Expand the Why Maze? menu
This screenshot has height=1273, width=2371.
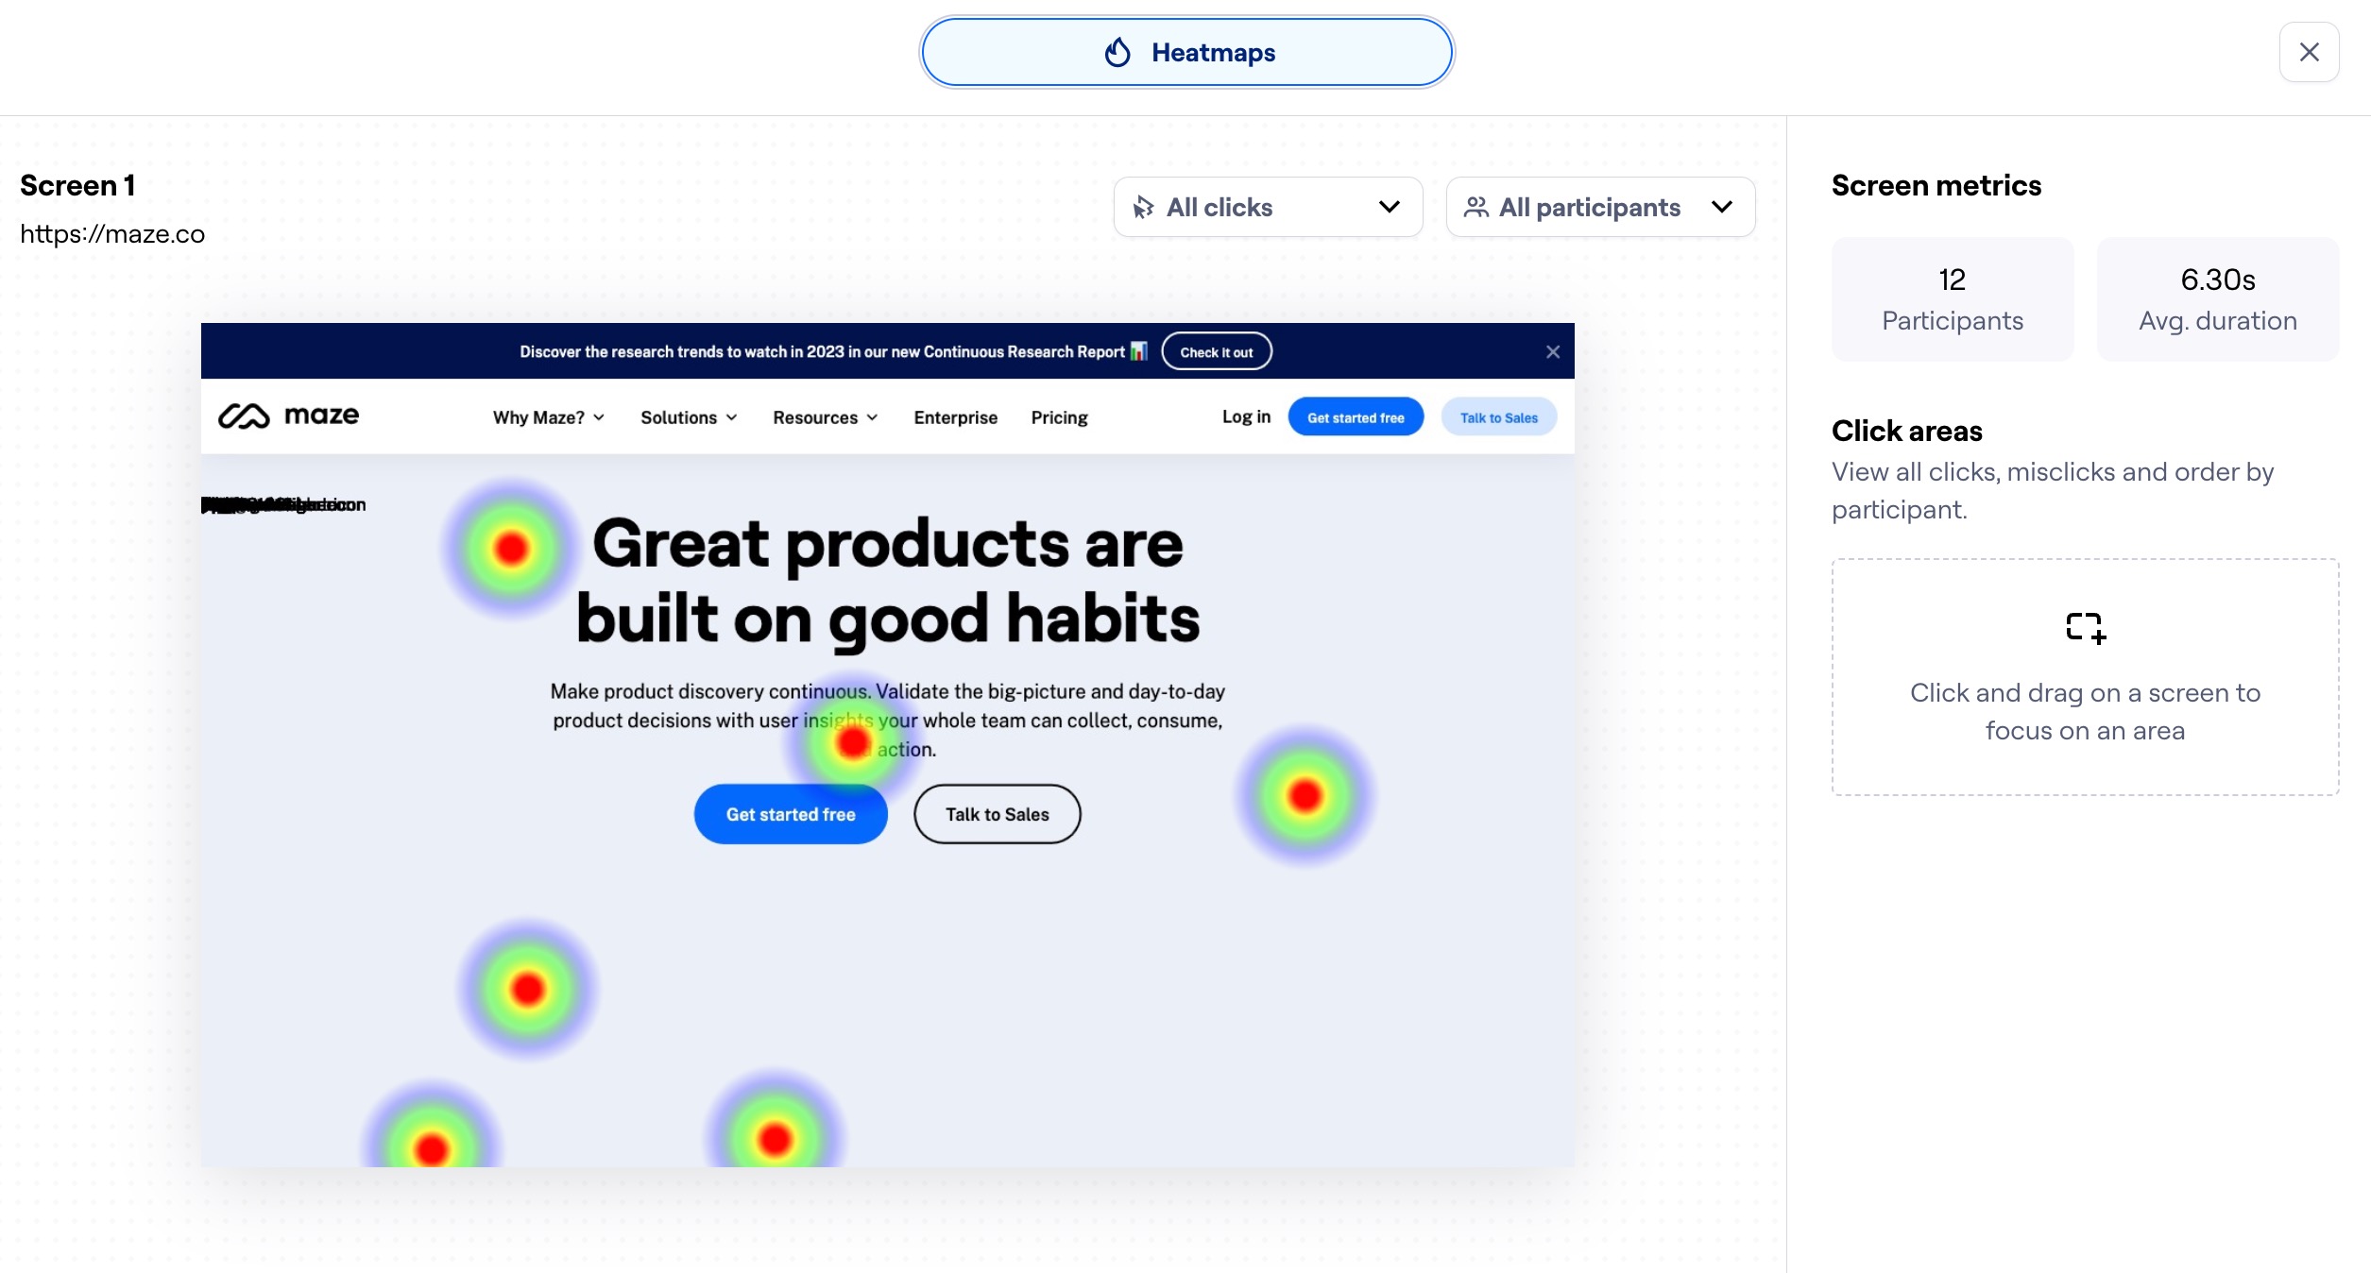[548, 417]
